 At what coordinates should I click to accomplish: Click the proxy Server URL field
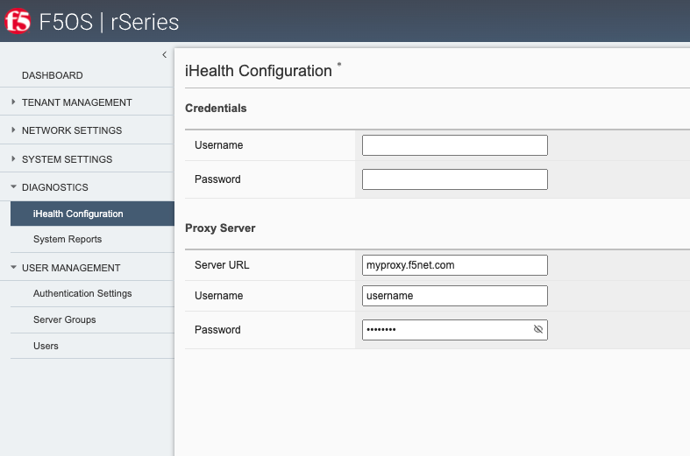click(x=454, y=265)
